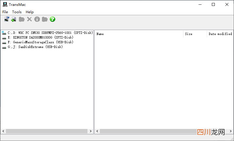Select the E: KINGSTON SA2000M81000G drive
This screenshot has width=234, height=141.
click(x=38, y=37)
